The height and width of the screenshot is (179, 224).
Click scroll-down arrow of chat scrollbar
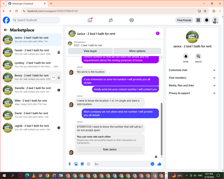tap(161, 157)
